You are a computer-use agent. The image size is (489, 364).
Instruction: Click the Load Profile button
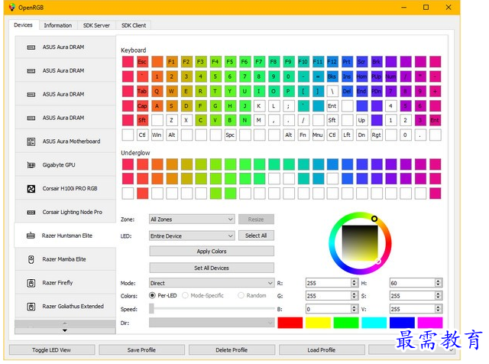click(x=322, y=350)
